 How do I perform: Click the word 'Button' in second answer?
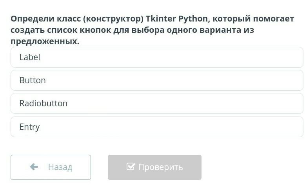[x=33, y=81]
